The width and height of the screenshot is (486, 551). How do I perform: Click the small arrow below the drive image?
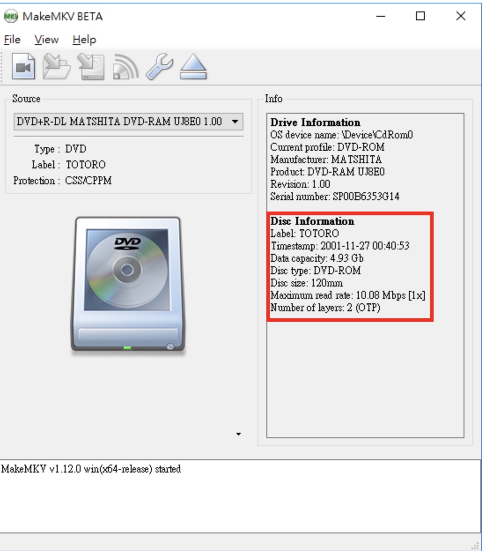239,434
